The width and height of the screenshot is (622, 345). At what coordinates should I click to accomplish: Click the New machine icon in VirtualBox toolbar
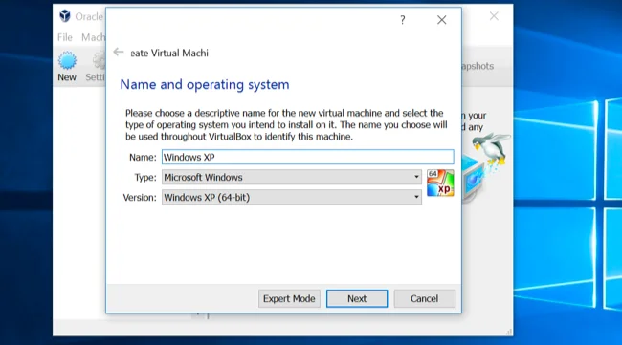[67, 60]
